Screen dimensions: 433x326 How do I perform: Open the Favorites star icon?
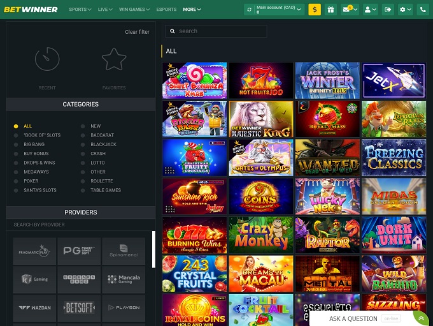click(x=114, y=59)
